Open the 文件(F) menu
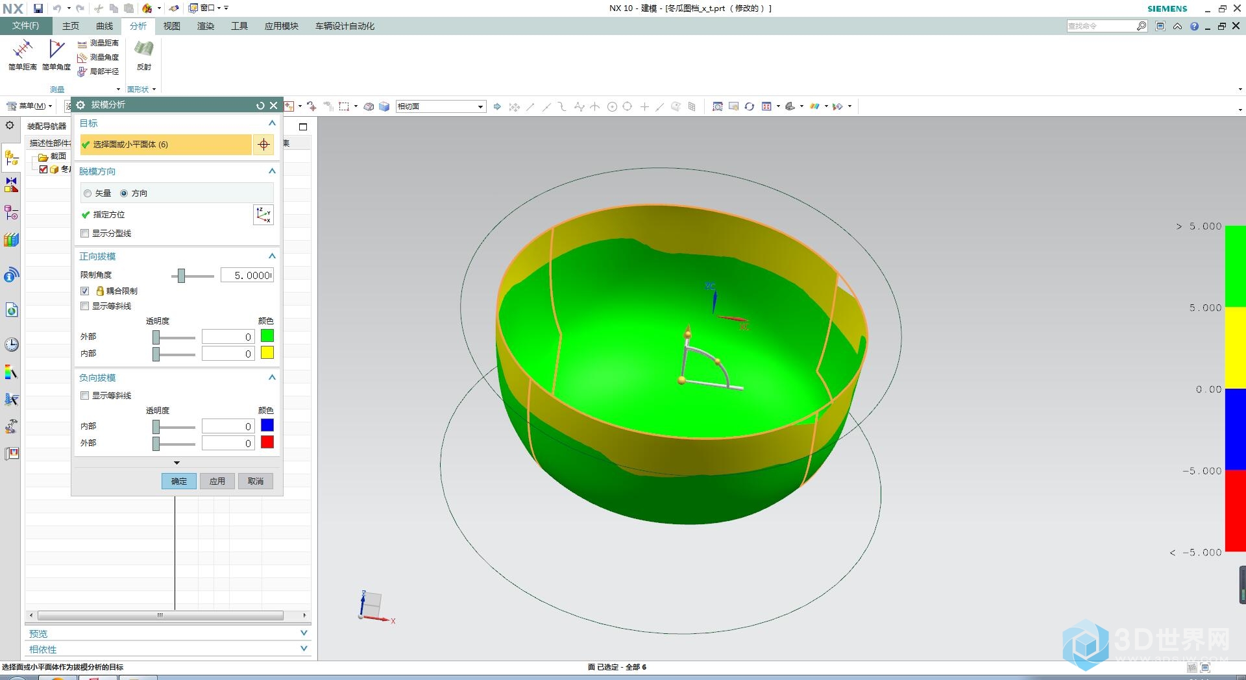 [26, 26]
